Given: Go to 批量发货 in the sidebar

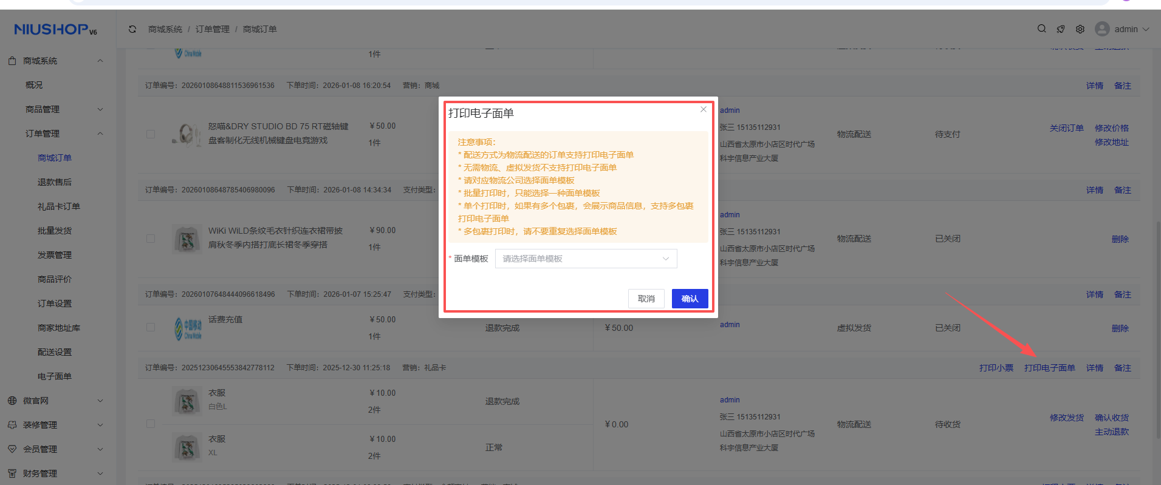Looking at the screenshot, I should [55, 231].
